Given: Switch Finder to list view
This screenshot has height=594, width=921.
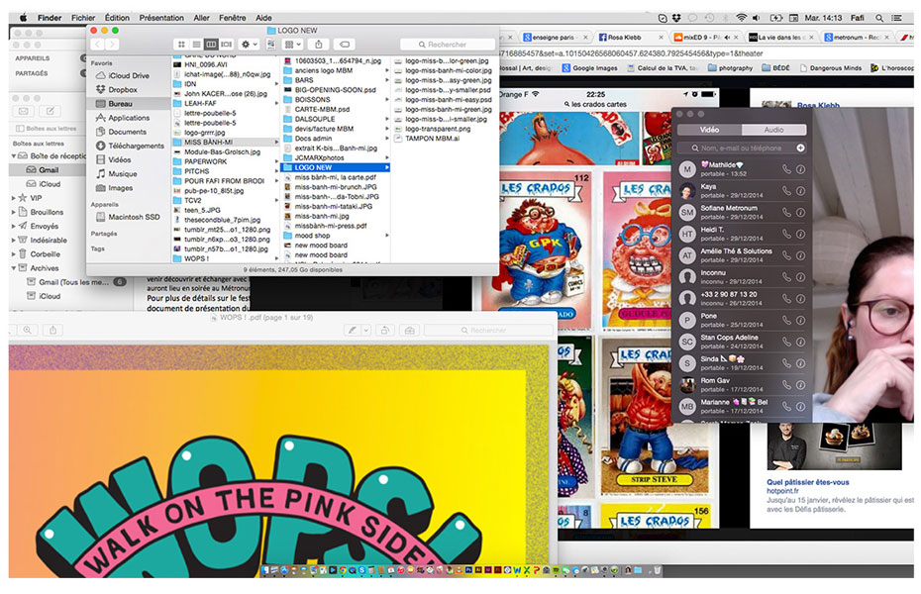Looking at the screenshot, I should click(x=196, y=44).
